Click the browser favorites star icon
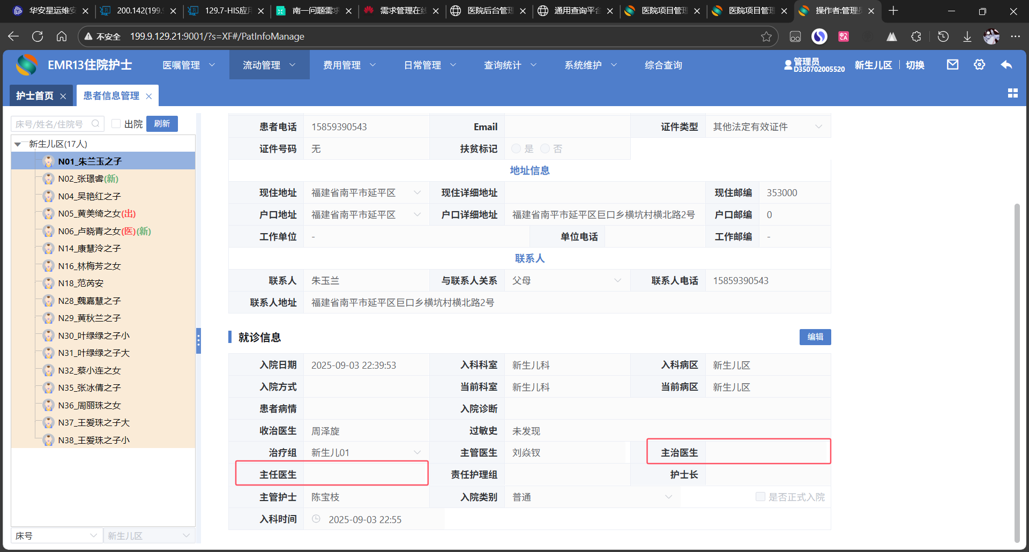The width and height of the screenshot is (1029, 552). 766,36
